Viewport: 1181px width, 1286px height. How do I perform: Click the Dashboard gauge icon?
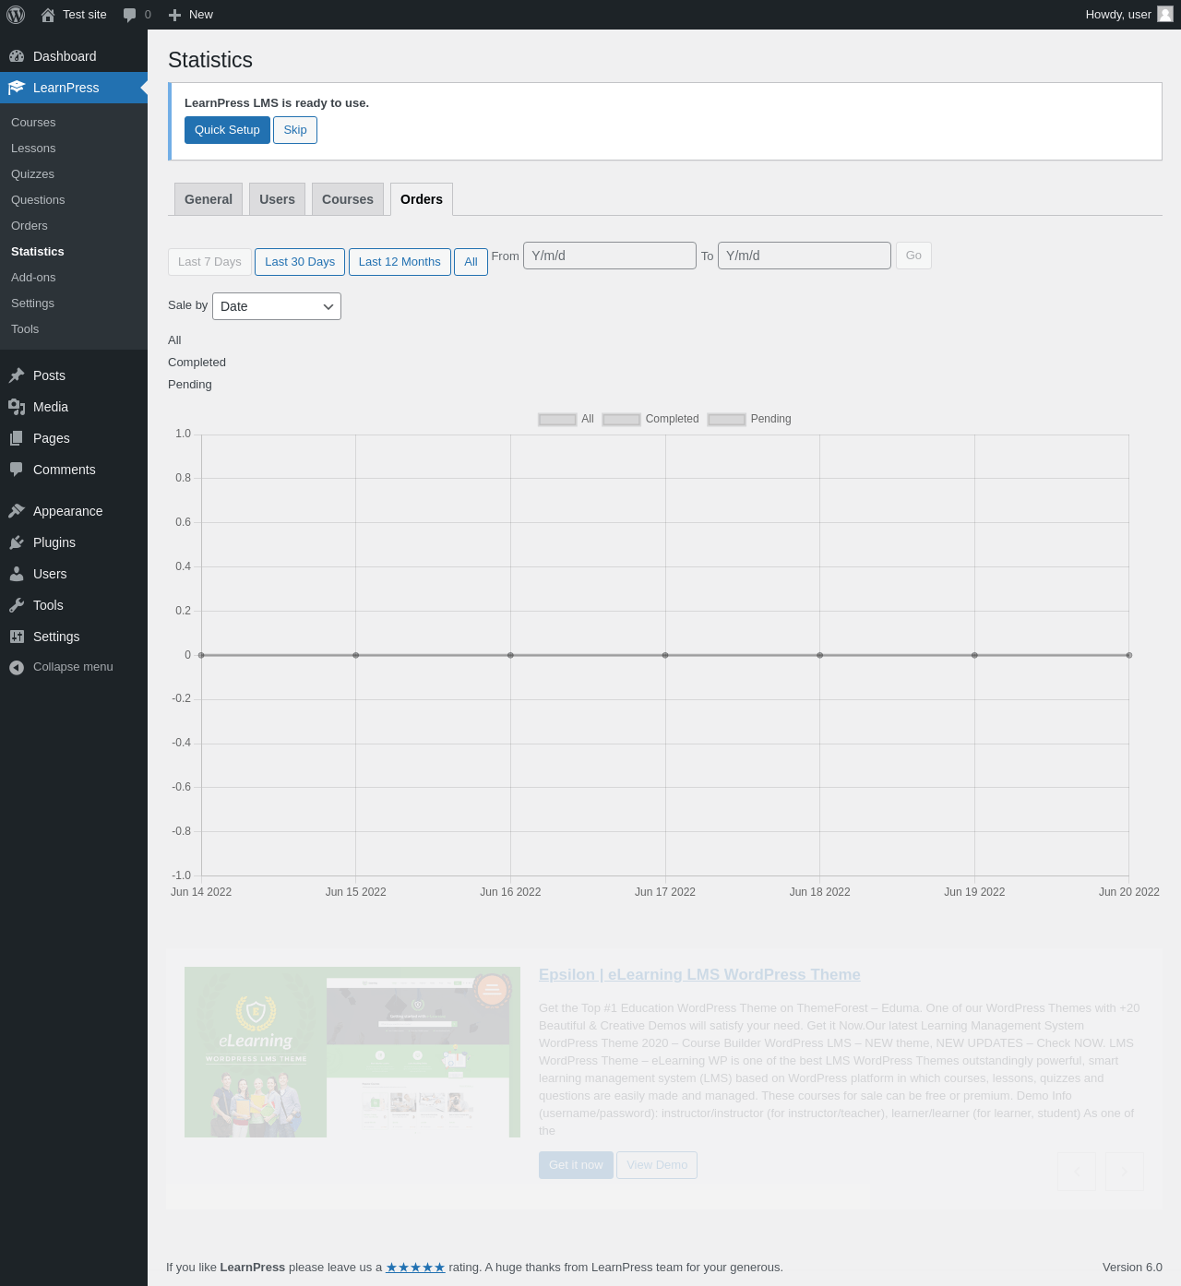[x=17, y=56]
